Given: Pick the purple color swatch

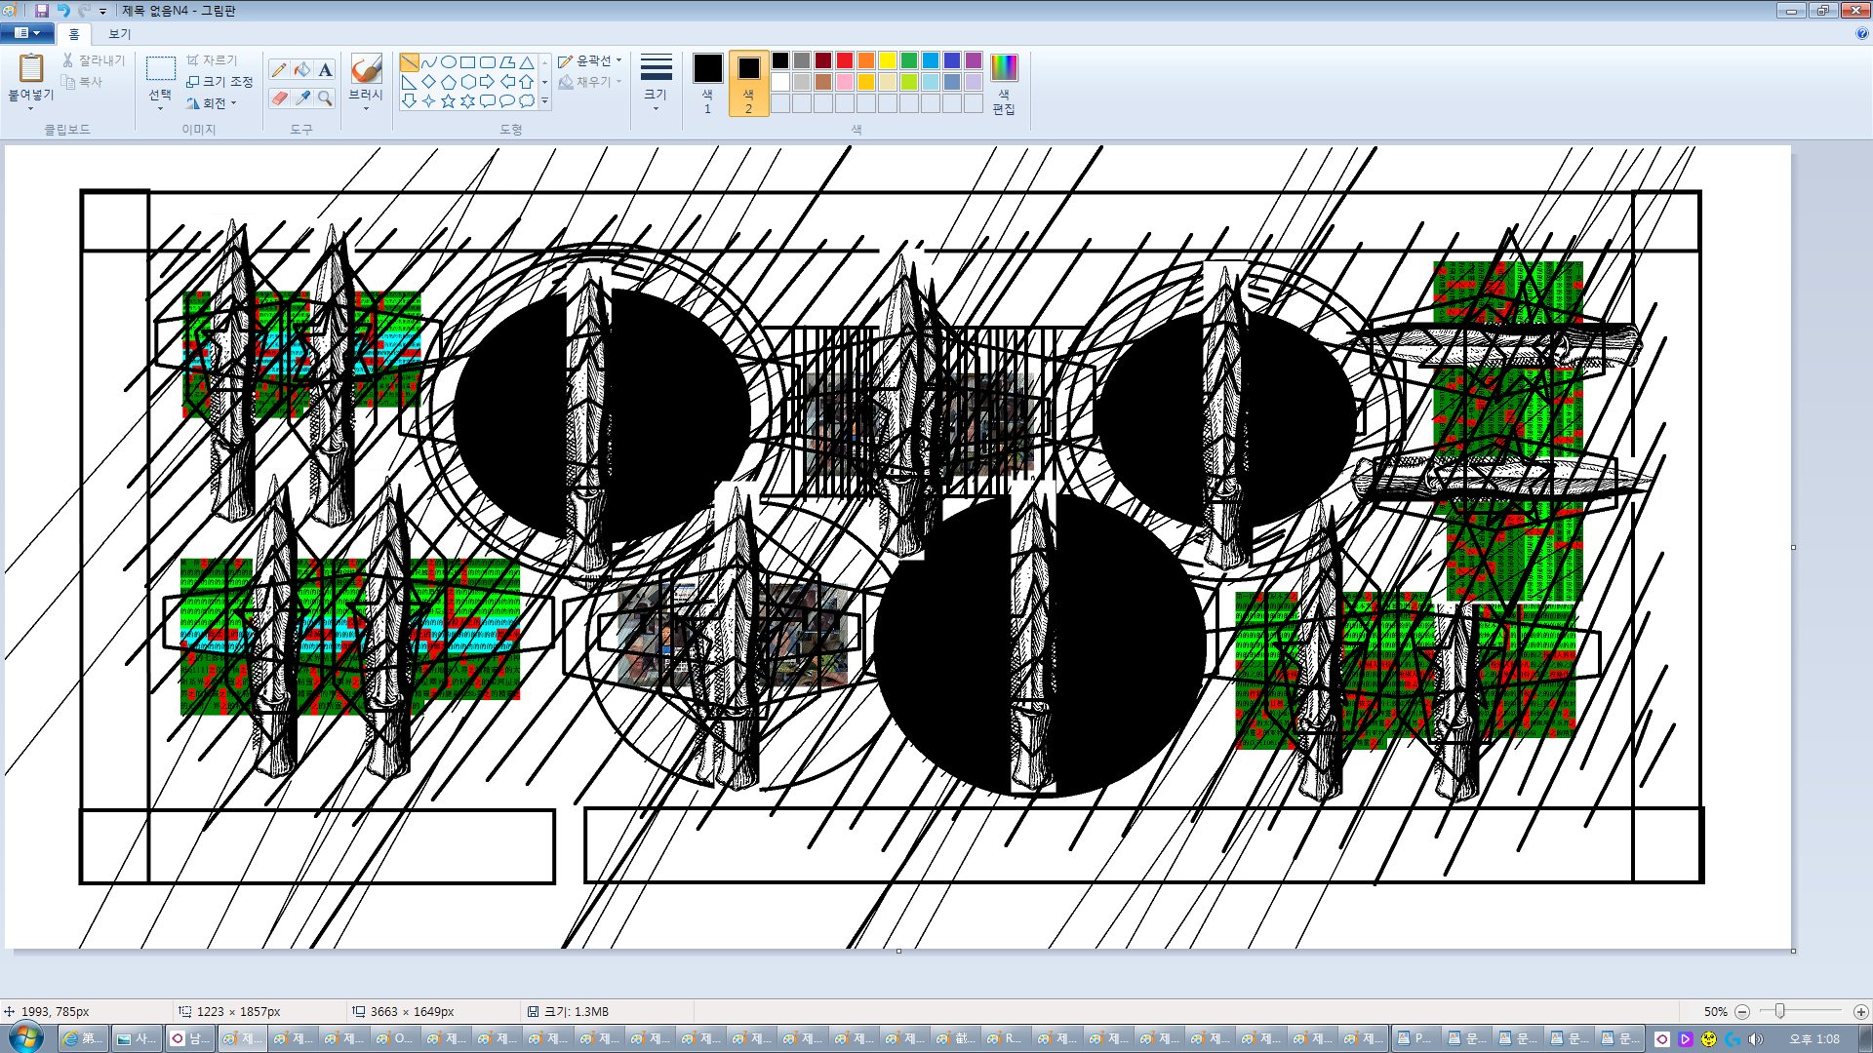Looking at the screenshot, I should pos(974,60).
